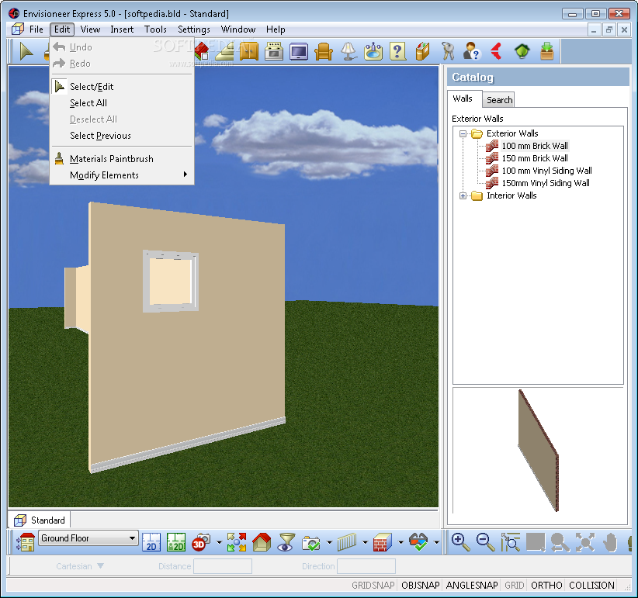Open the Cabinets tool icon

[249, 52]
